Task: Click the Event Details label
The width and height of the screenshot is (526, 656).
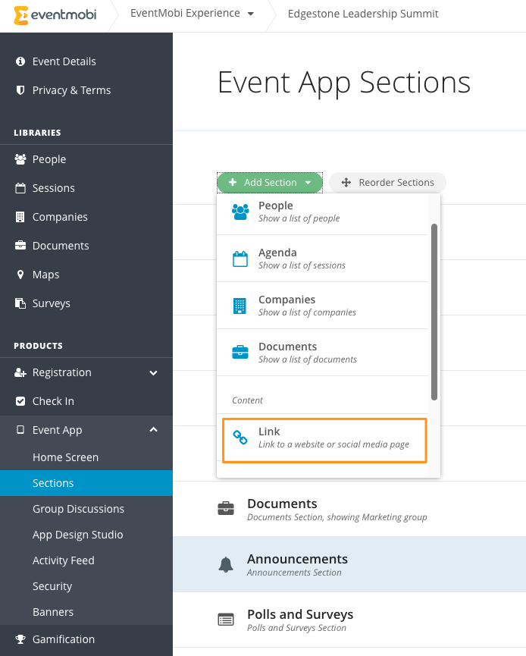Action: pos(64,61)
